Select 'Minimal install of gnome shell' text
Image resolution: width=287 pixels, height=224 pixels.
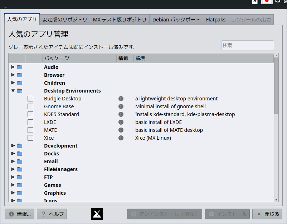pos(170,106)
